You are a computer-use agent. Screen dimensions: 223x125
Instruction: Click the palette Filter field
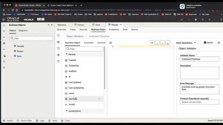click(84, 49)
